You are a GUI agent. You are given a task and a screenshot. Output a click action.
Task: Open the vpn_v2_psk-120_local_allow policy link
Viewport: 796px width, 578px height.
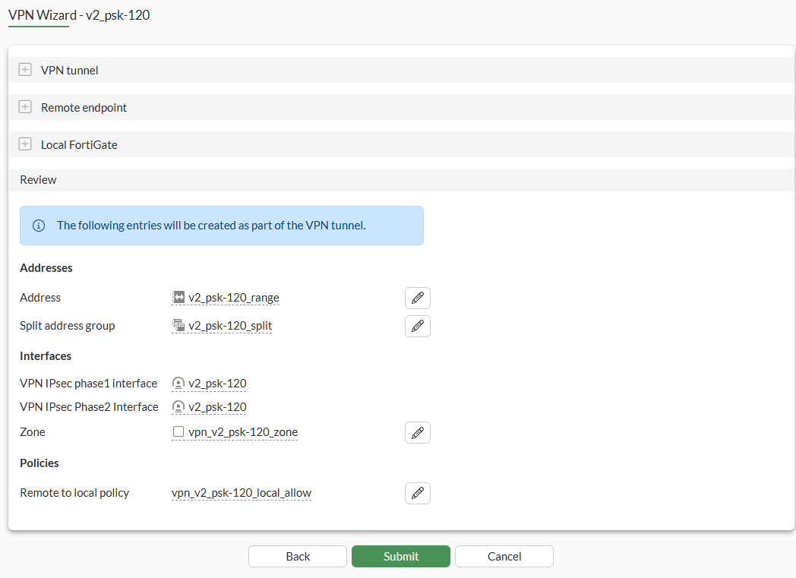pos(241,492)
